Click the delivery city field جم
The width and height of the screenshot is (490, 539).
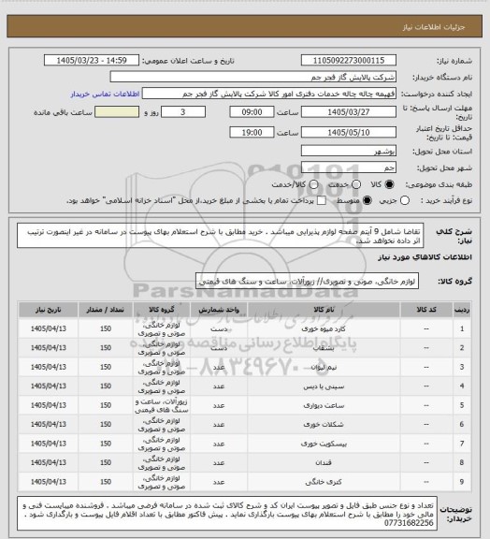[x=349, y=168]
